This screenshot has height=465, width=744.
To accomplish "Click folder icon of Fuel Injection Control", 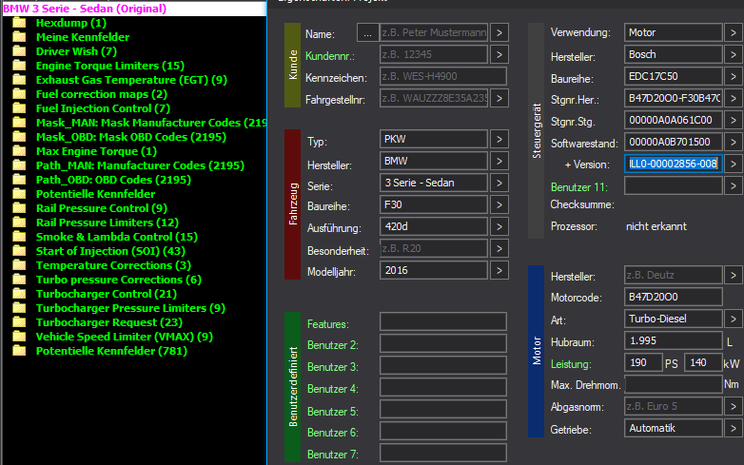I will pyautogui.click(x=19, y=108).
